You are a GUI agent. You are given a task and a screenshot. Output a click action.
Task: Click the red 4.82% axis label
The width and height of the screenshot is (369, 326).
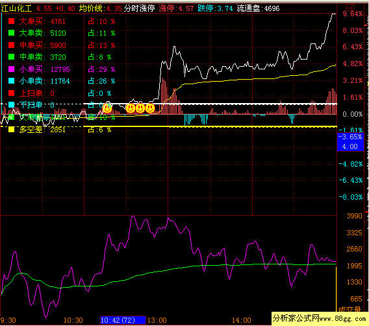point(353,64)
